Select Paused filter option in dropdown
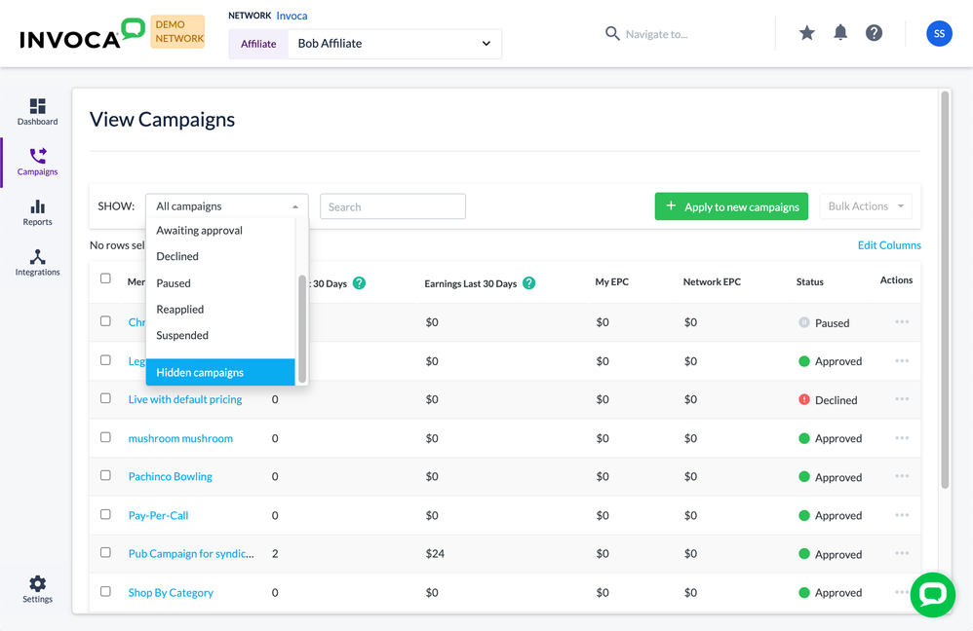Image resolution: width=973 pixels, height=631 pixels. (x=220, y=283)
